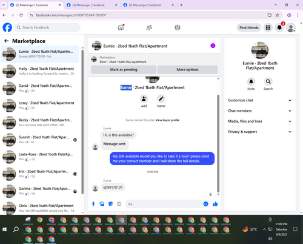Viewport: 303px width, 244px height.
Task: Open the Chrome profile icon in toolbar
Action: [x=289, y=15]
